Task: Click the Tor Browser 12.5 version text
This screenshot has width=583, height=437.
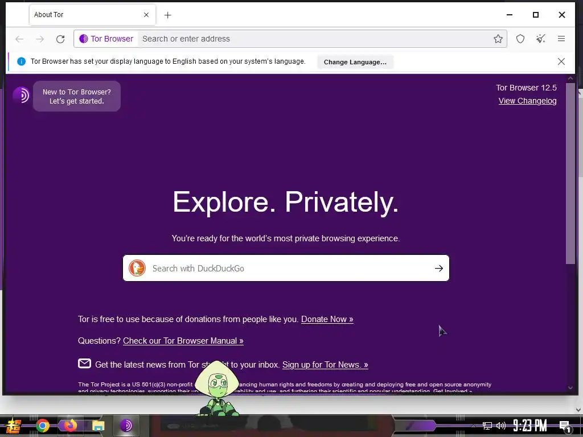Action: pyautogui.click(x=526, y=88)
